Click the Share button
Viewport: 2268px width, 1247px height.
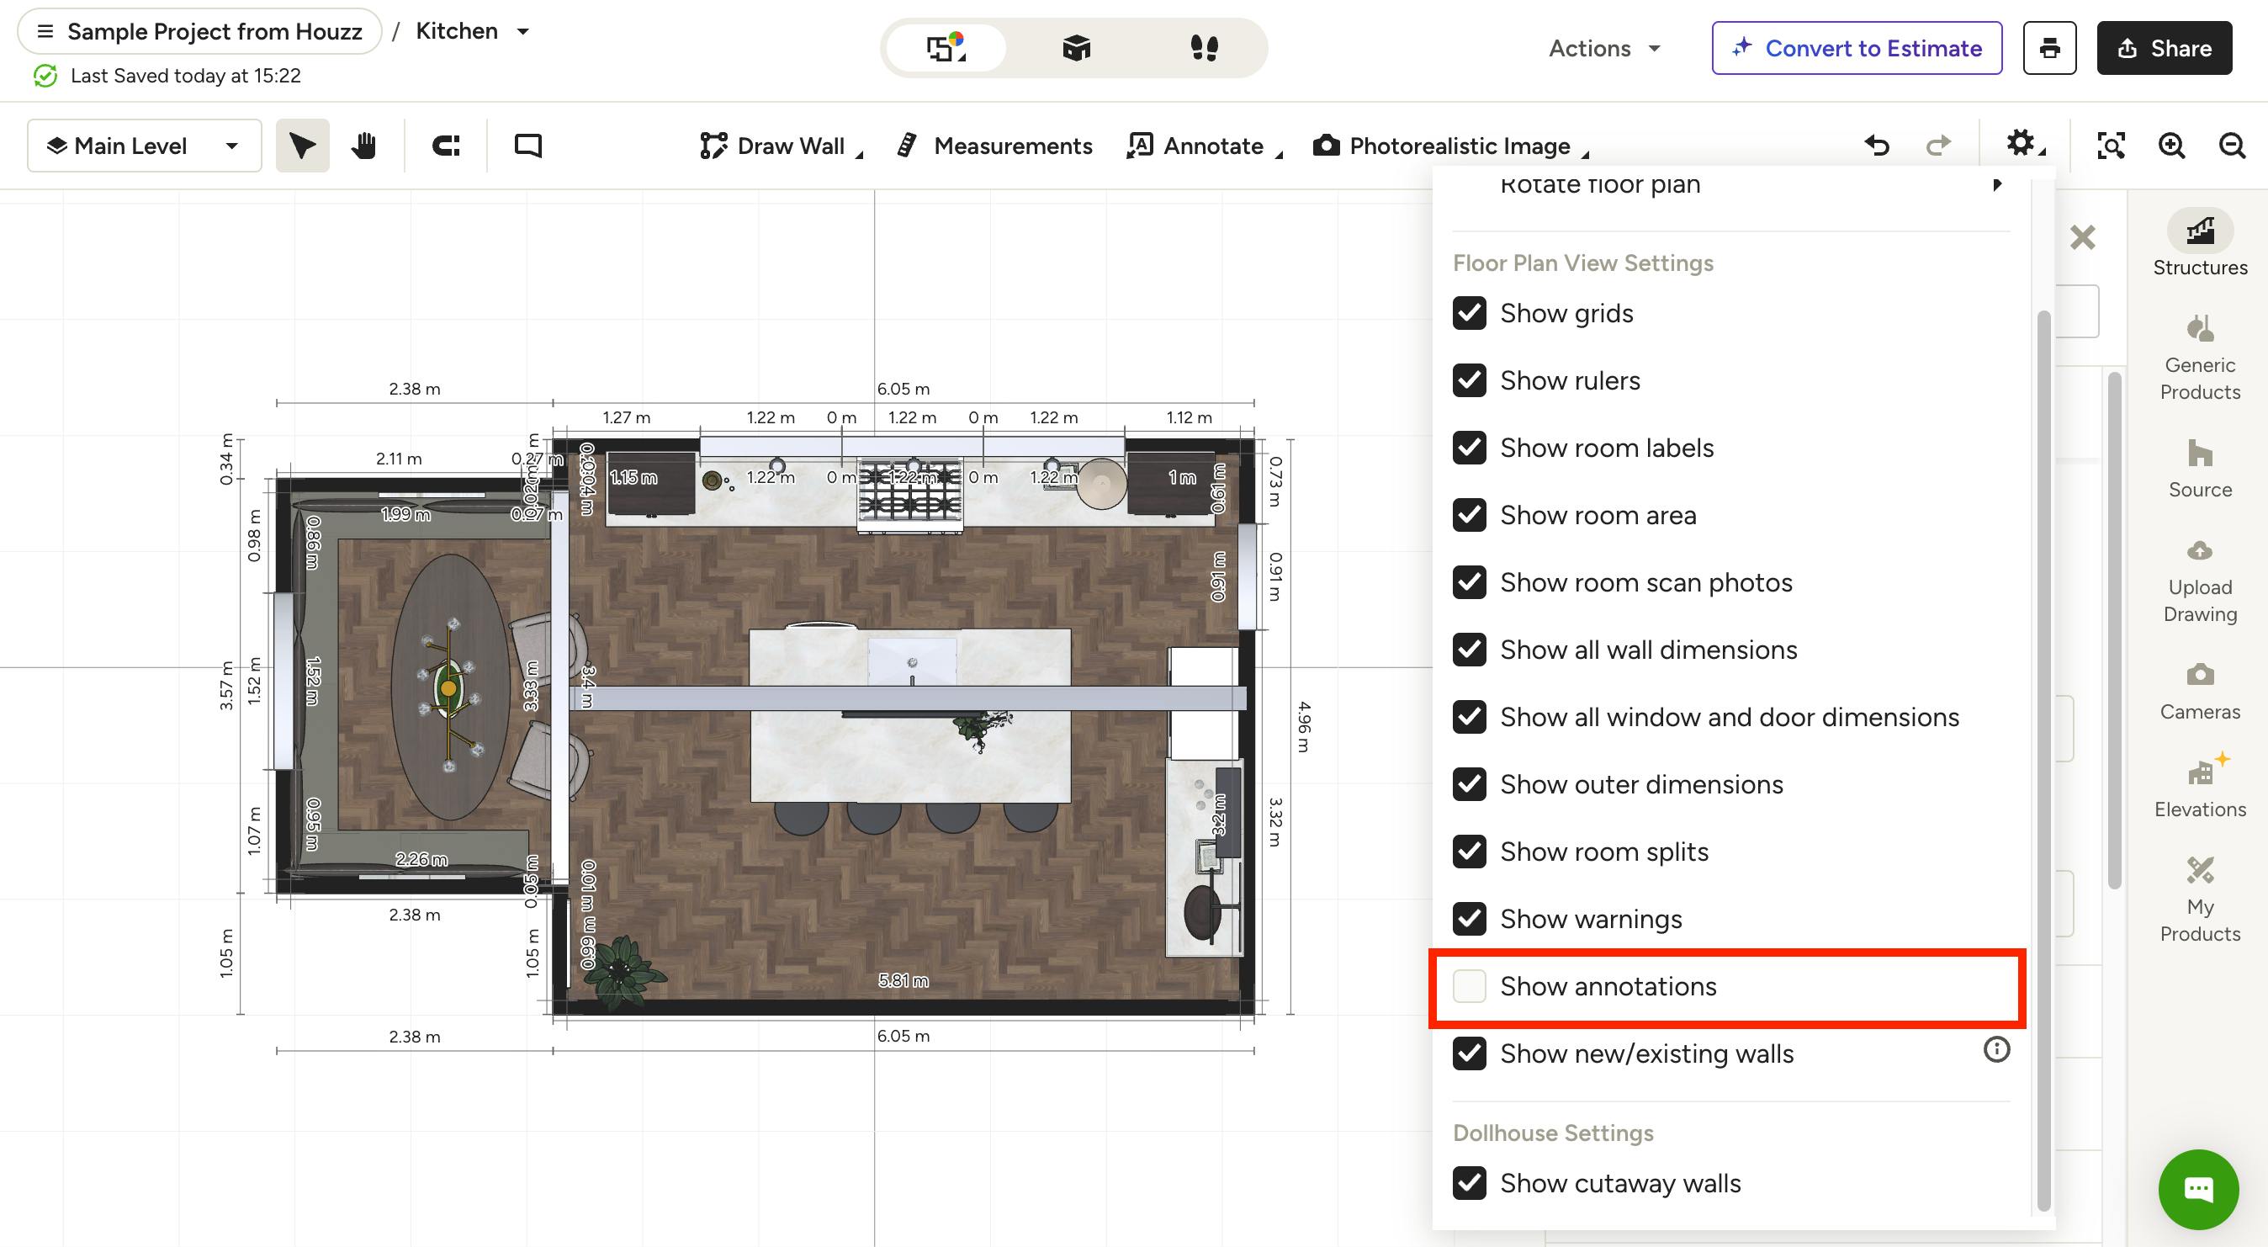point(2165,48)
